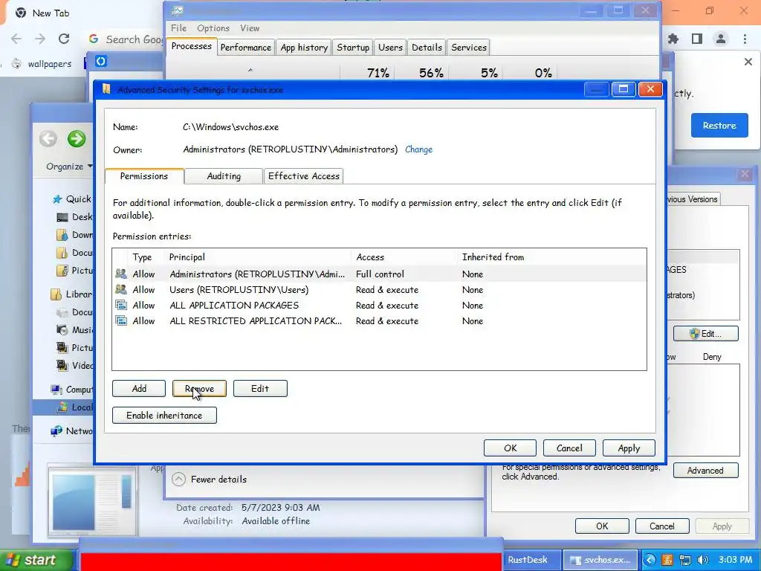761x571 pixels.
Task: Open Task Manager View menu
Action: [250, 28]
